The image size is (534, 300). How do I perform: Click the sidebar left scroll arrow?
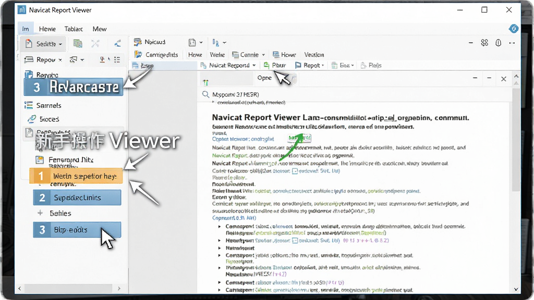(19, 289)
